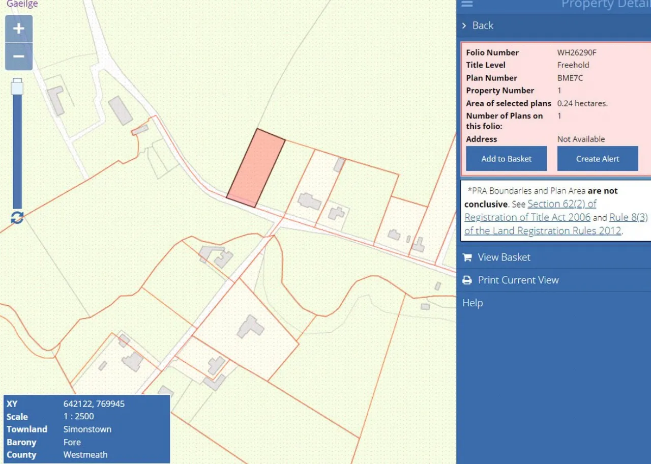
Task: Zoom out with the minus button
Action: pos(19,56)
